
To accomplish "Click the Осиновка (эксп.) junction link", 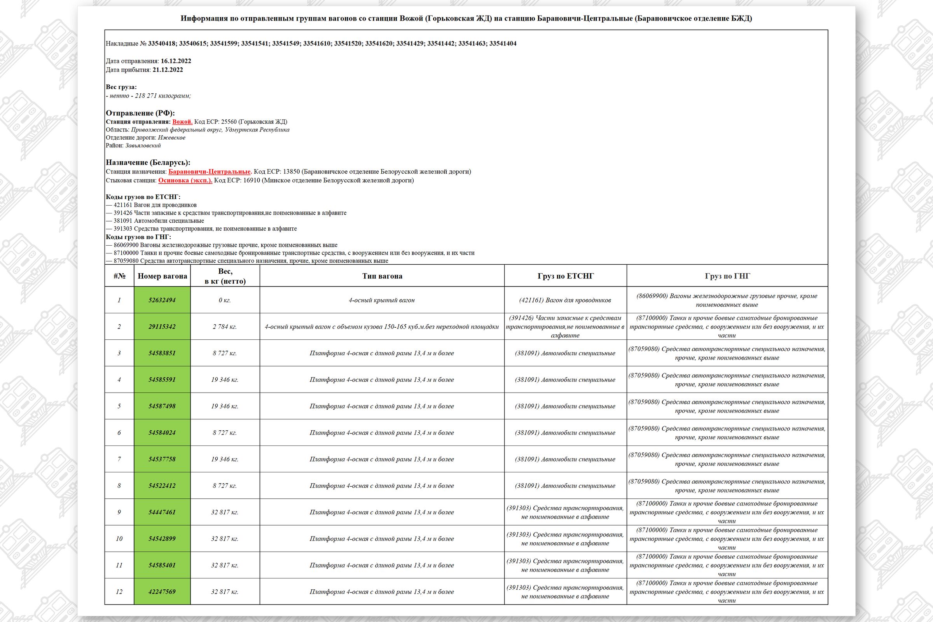I will pyautogui.click(x=185, y=180).
